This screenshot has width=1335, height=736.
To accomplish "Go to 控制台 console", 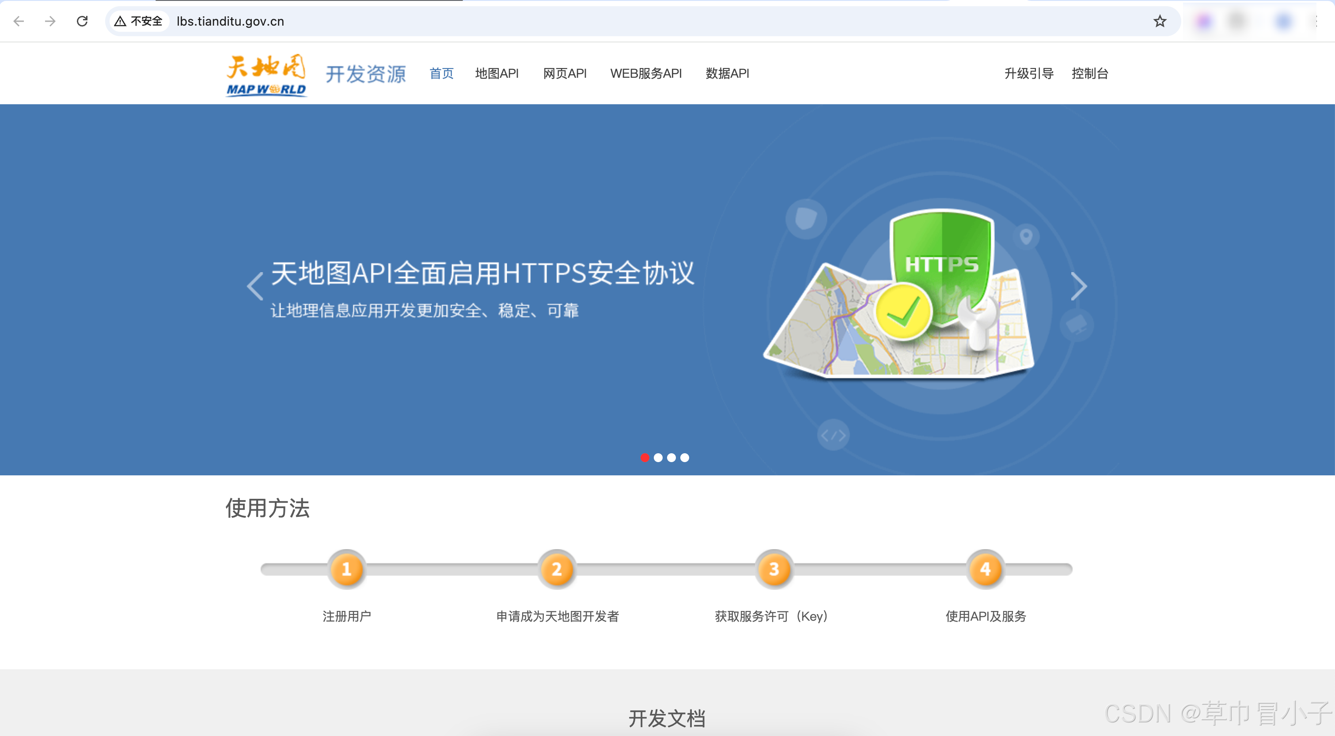I will (1090, 74).
